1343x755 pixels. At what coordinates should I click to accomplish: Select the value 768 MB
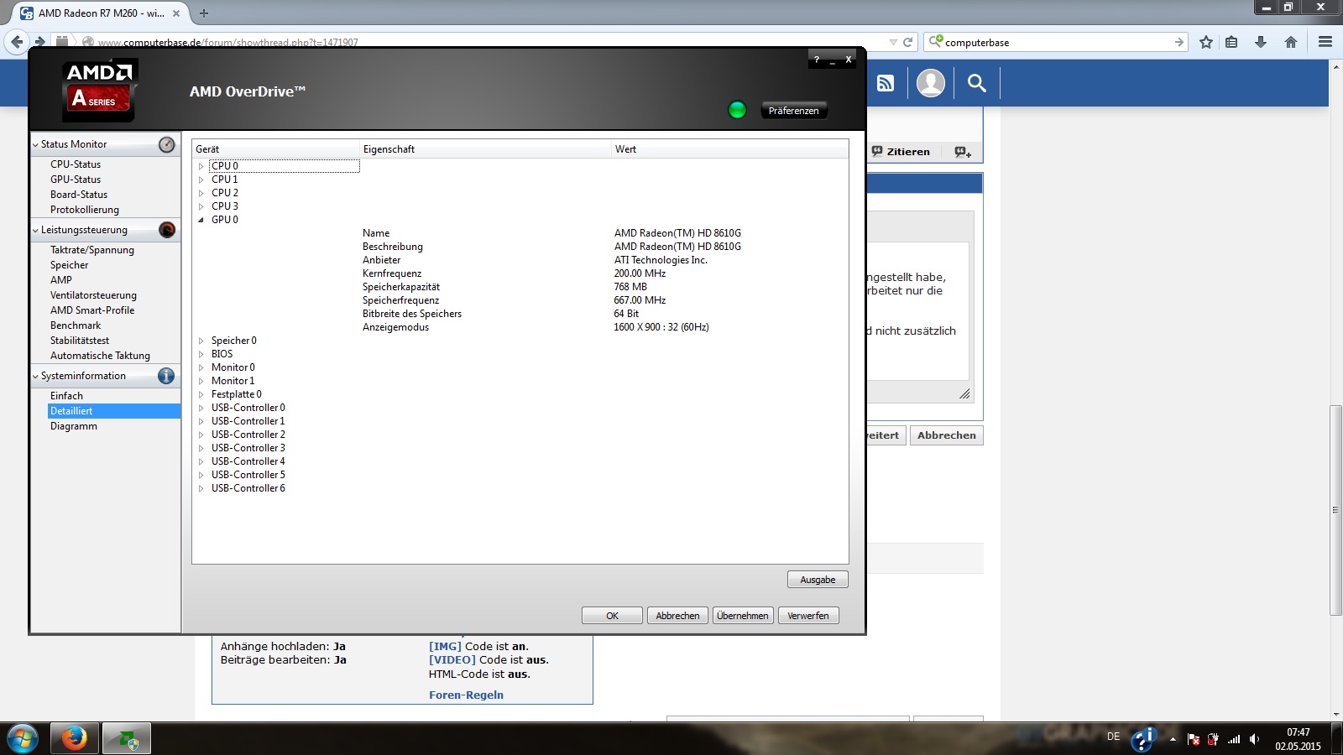[x=630, y=287]
